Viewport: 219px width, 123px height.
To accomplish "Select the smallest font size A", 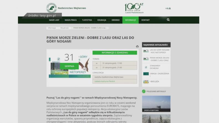I will pos(166,8).
